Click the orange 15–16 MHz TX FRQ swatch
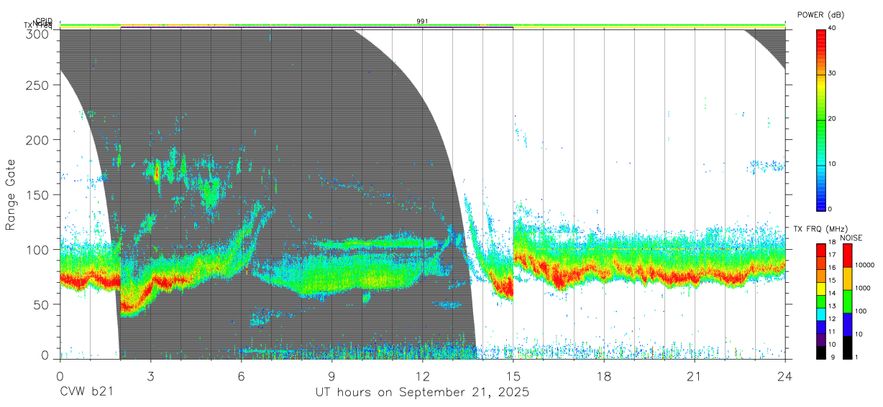Viewport: 883px width, 407px height. (820, 276)
